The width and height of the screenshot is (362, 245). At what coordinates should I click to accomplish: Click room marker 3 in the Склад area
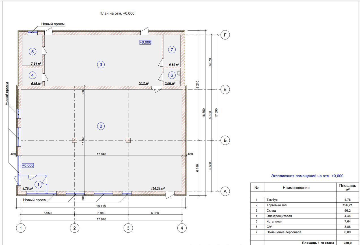pyautogui.click(x=101, y=65)
